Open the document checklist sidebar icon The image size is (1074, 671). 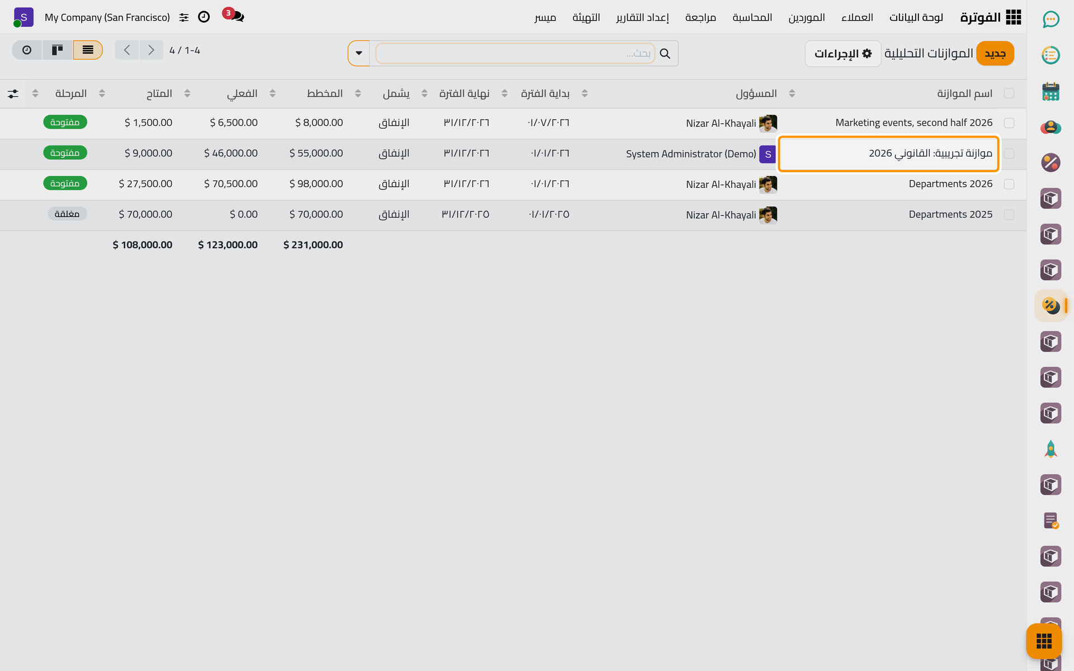click(1051, 521)
